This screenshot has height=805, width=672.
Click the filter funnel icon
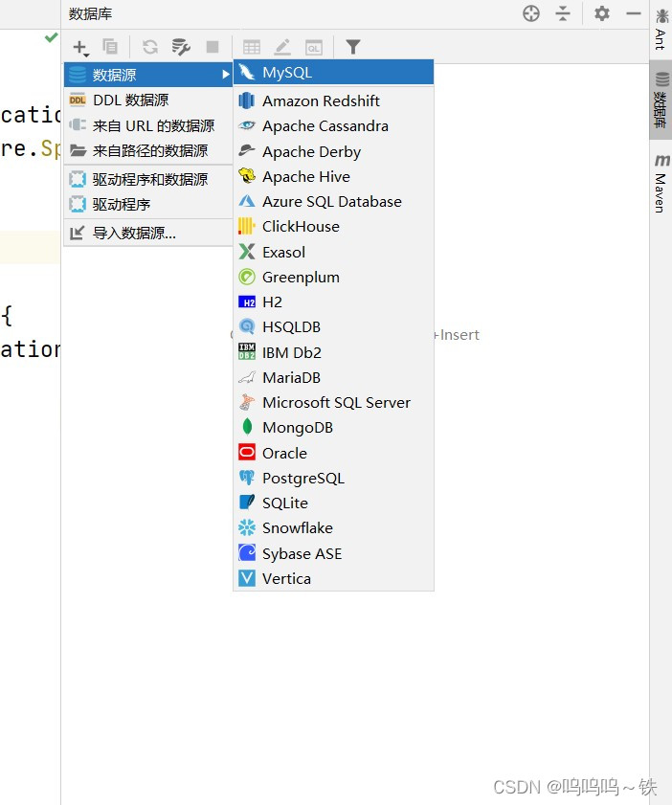tap(352, 47)
